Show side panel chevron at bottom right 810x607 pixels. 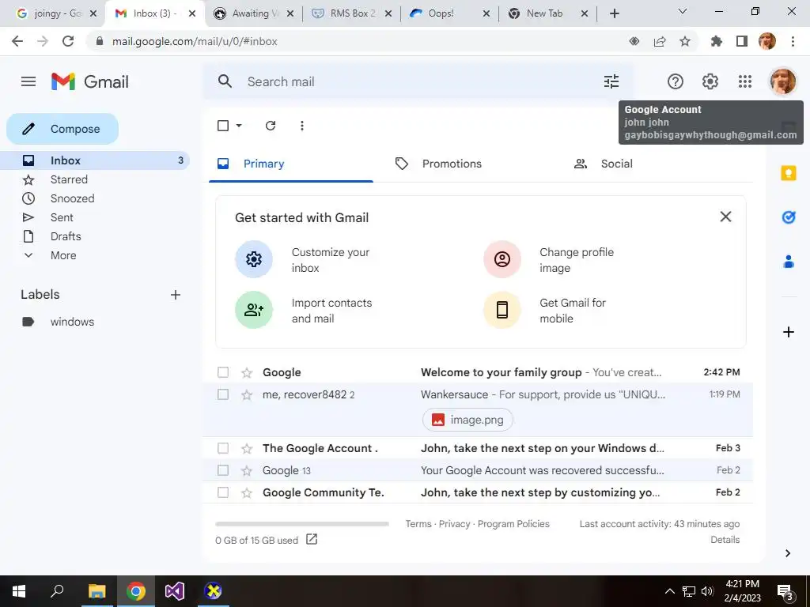pyautogui.click(x=788, y=553)
